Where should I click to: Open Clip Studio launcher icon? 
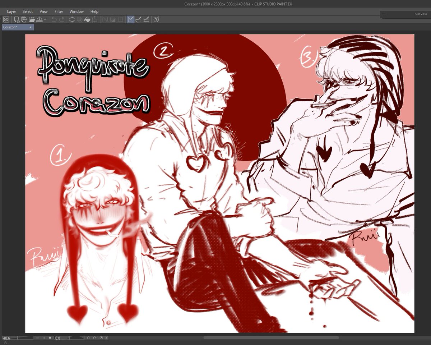pyautogui.click(x=6, y=19)
